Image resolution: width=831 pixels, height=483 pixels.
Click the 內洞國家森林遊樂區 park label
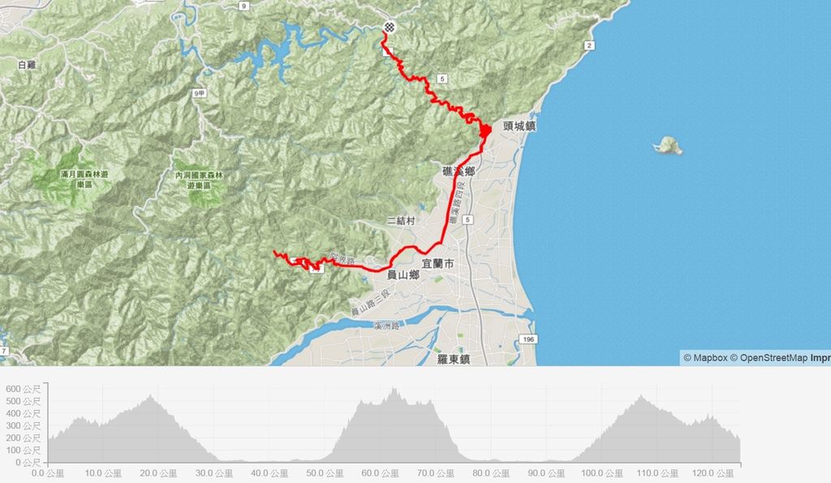200,180
